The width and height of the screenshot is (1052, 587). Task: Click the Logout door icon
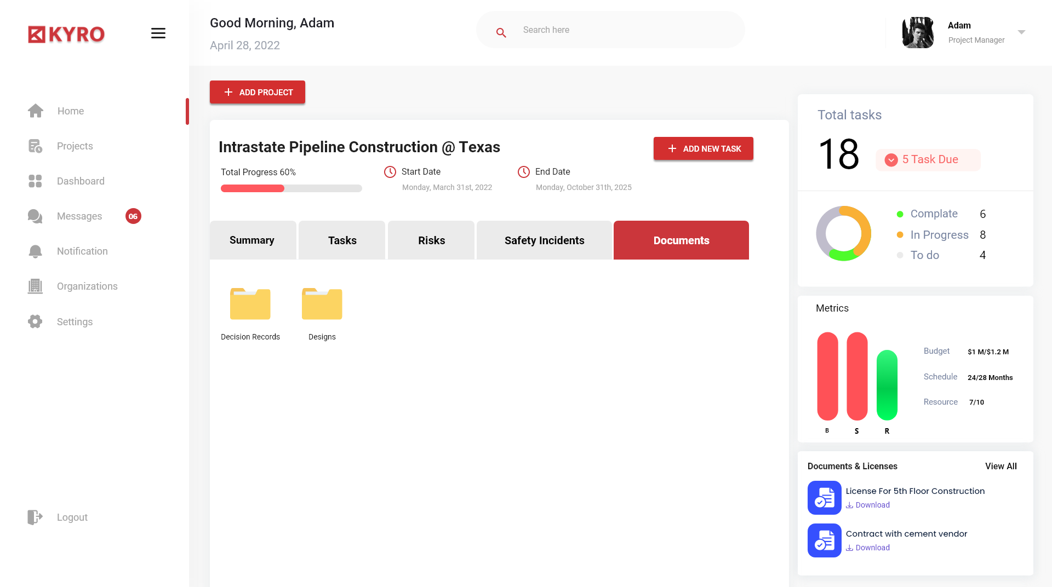(x=35, y=517)
